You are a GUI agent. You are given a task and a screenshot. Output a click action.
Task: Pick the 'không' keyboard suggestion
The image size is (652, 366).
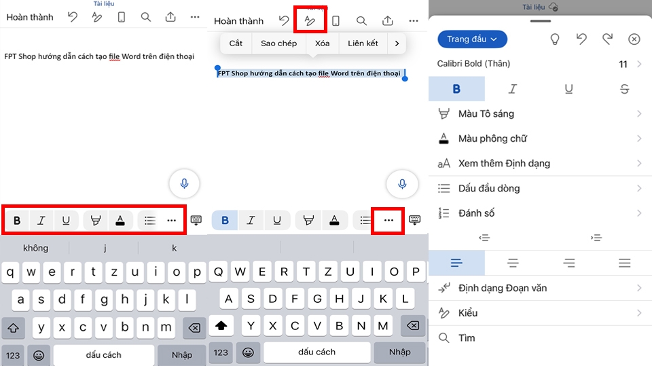pos(36,249)
